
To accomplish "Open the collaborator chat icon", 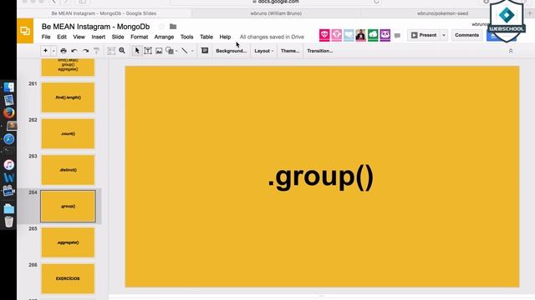I will click(x=397, y=35).
